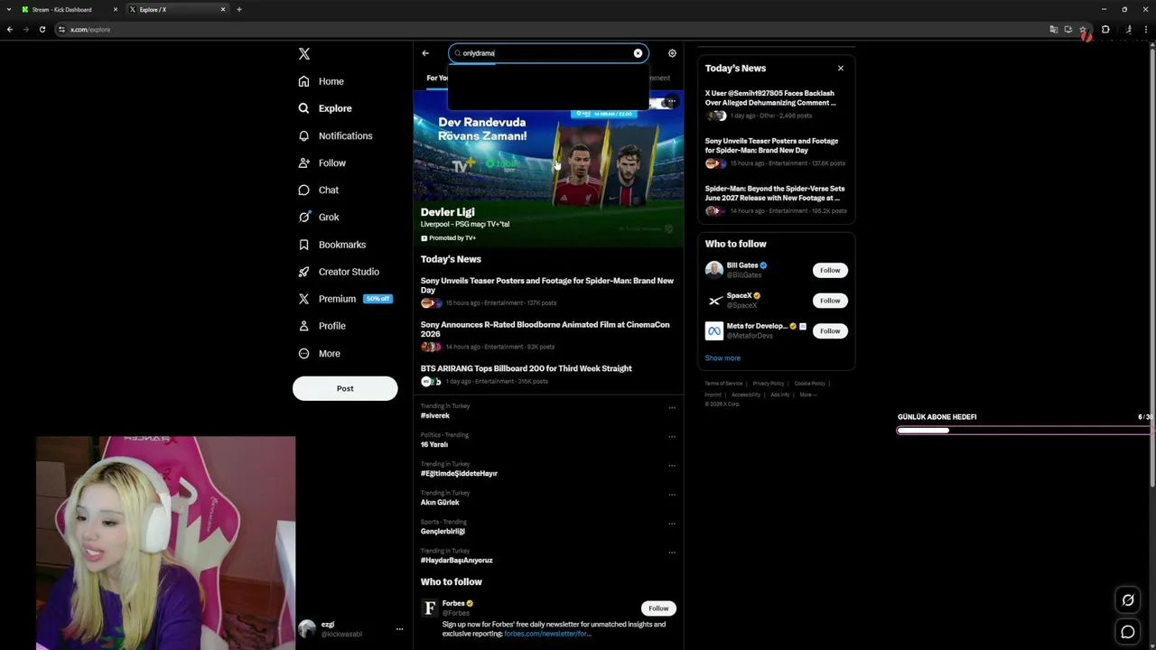Open Meta for Developers avatar

(714, 331)
